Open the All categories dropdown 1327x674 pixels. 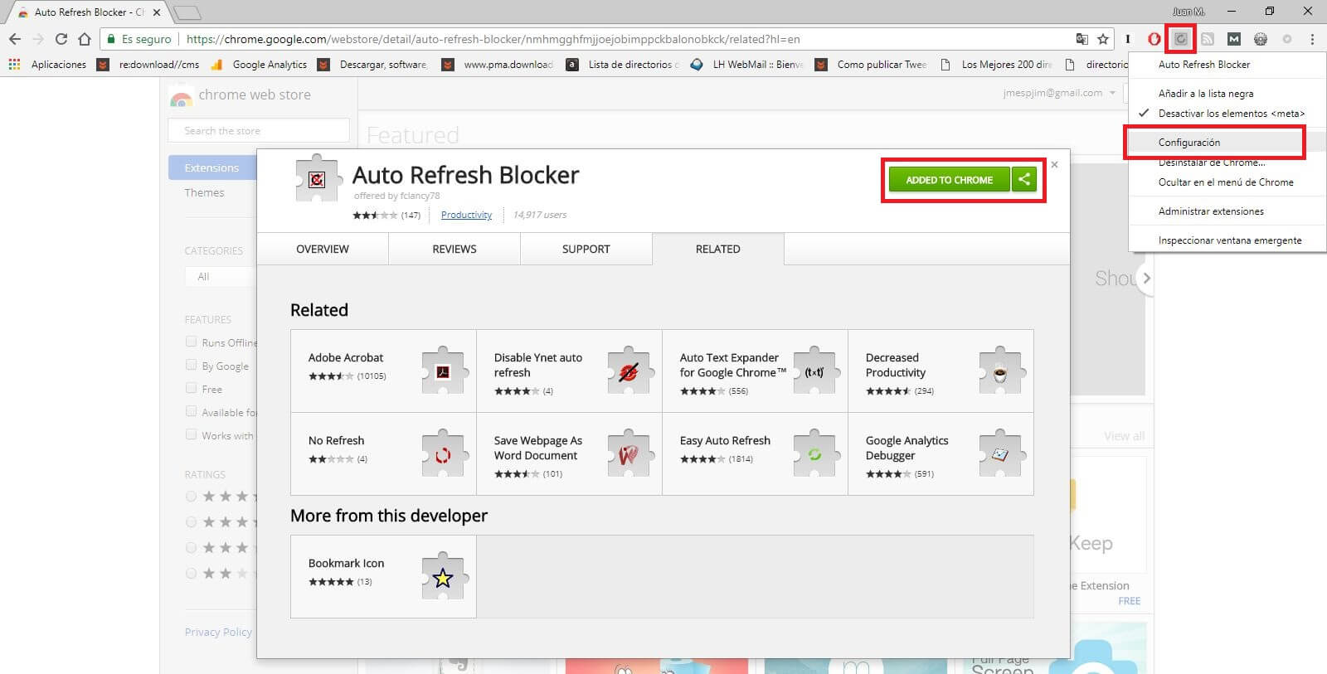point(221,276)
